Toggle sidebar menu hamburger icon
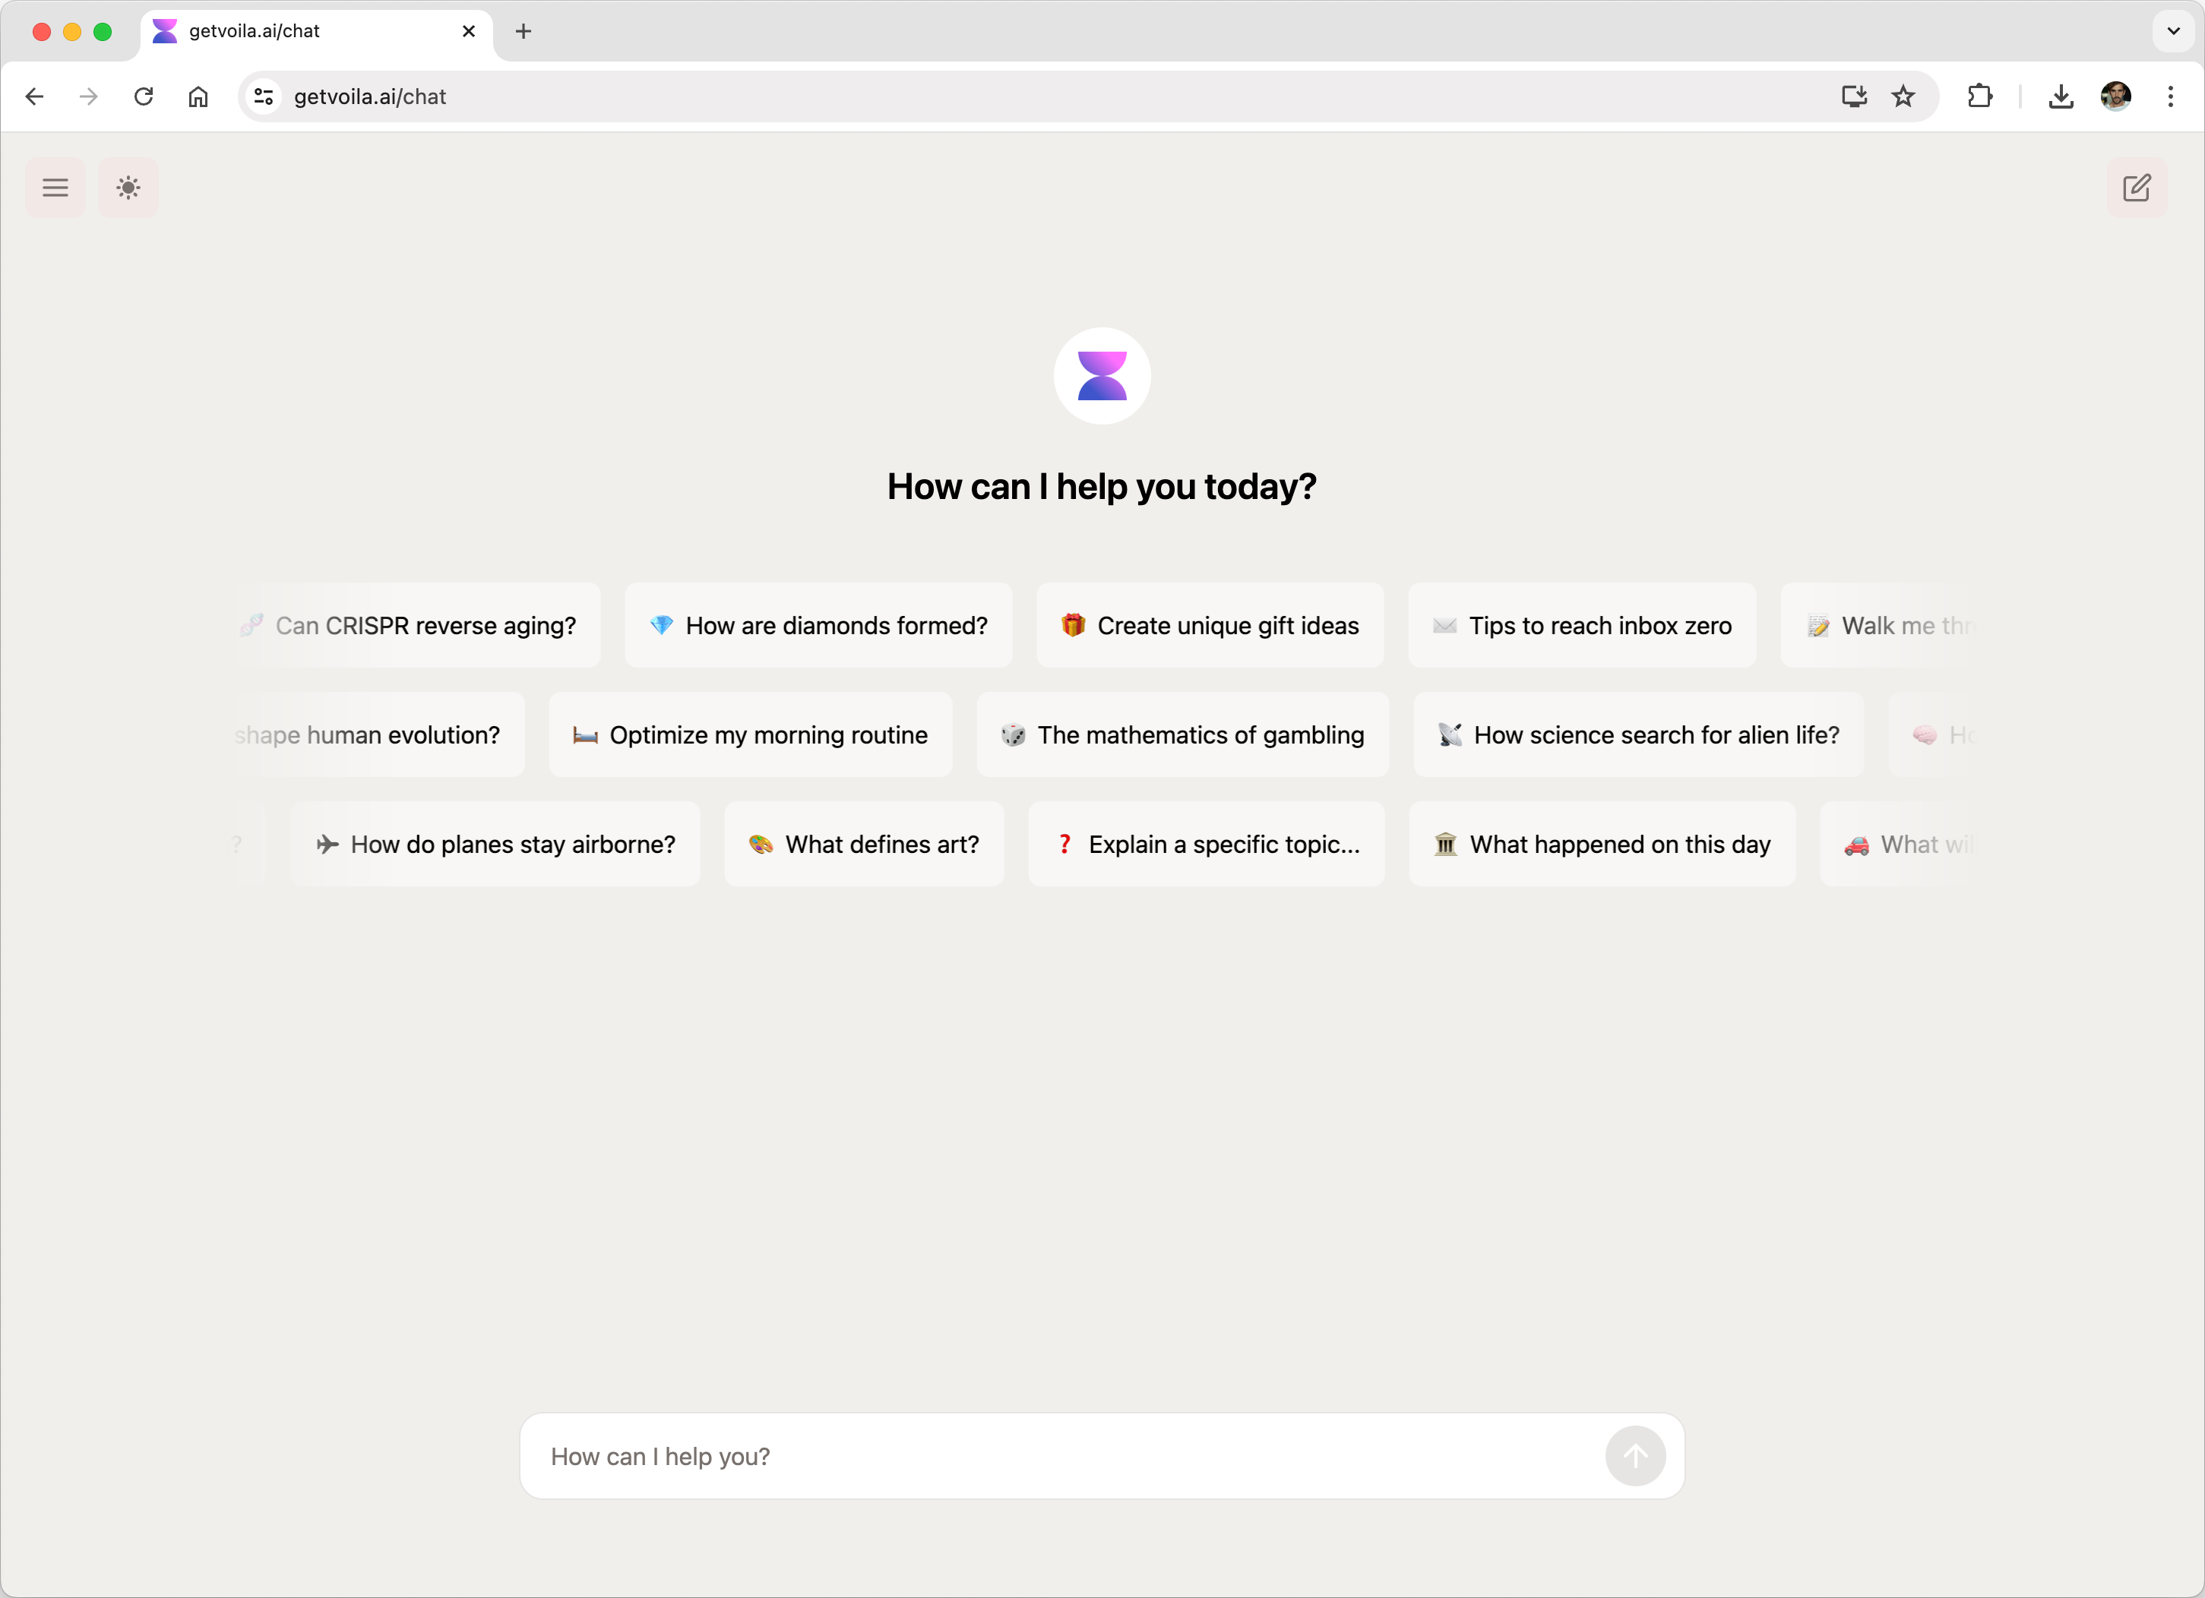2205x1598 pixels. tap(55, 187)
